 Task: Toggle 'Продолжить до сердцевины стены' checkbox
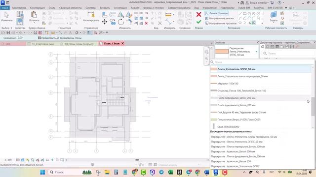click(39, 38)
